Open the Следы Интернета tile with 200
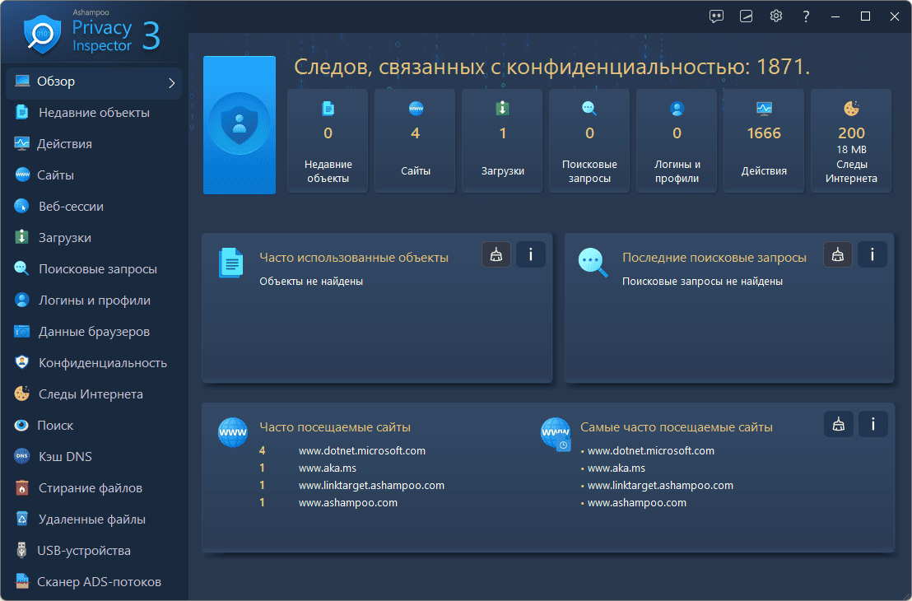 [x=851, y=141]
